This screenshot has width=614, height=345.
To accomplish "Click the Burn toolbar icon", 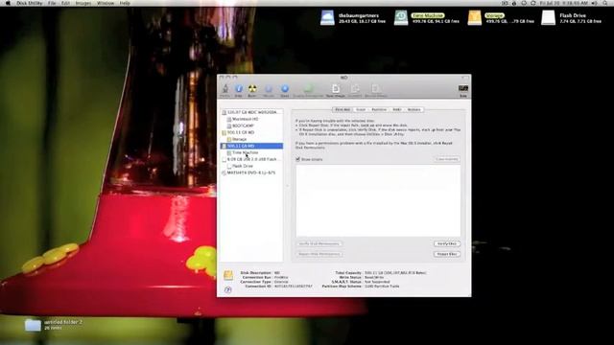I will point(252,89).
